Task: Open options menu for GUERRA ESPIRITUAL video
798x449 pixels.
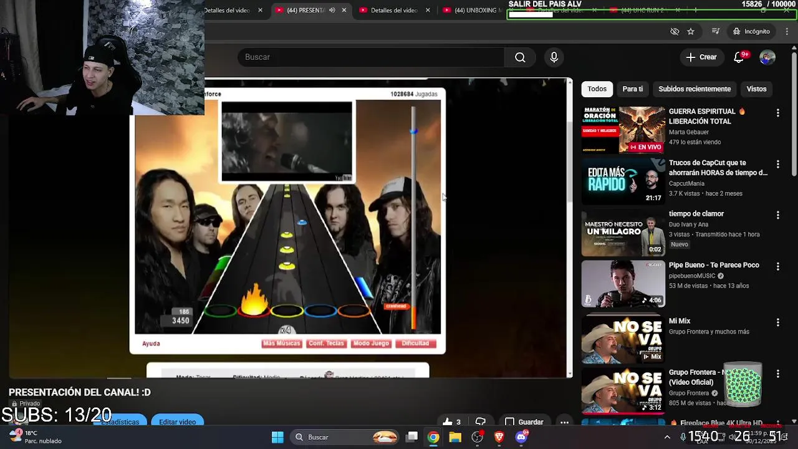Action: (777, 113)
